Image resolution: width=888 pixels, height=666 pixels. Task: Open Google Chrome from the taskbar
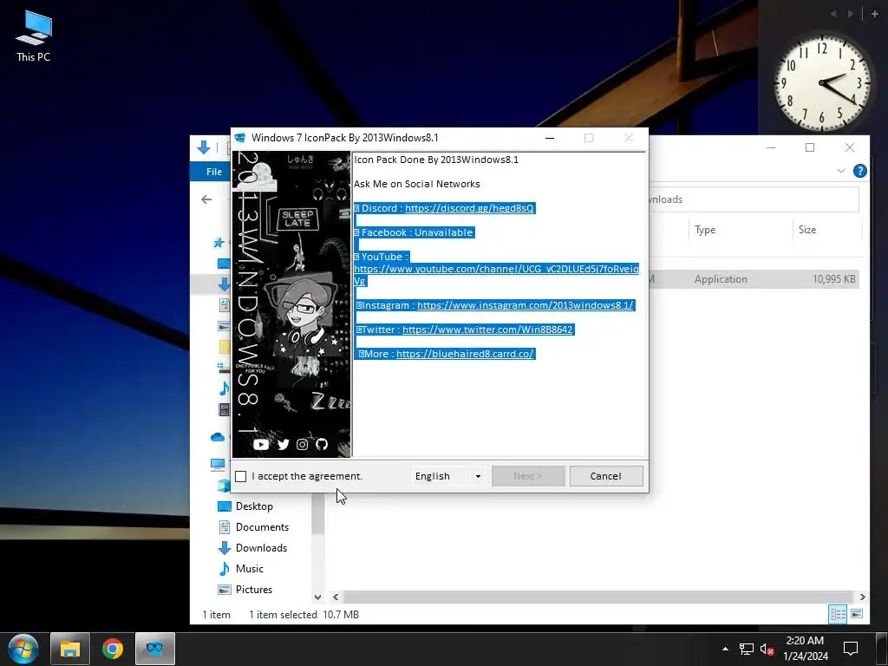pos(113,649)
